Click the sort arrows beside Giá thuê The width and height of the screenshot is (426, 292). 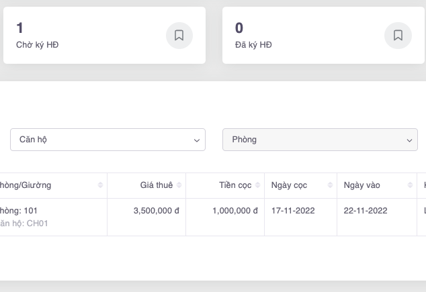coord(179,185)
